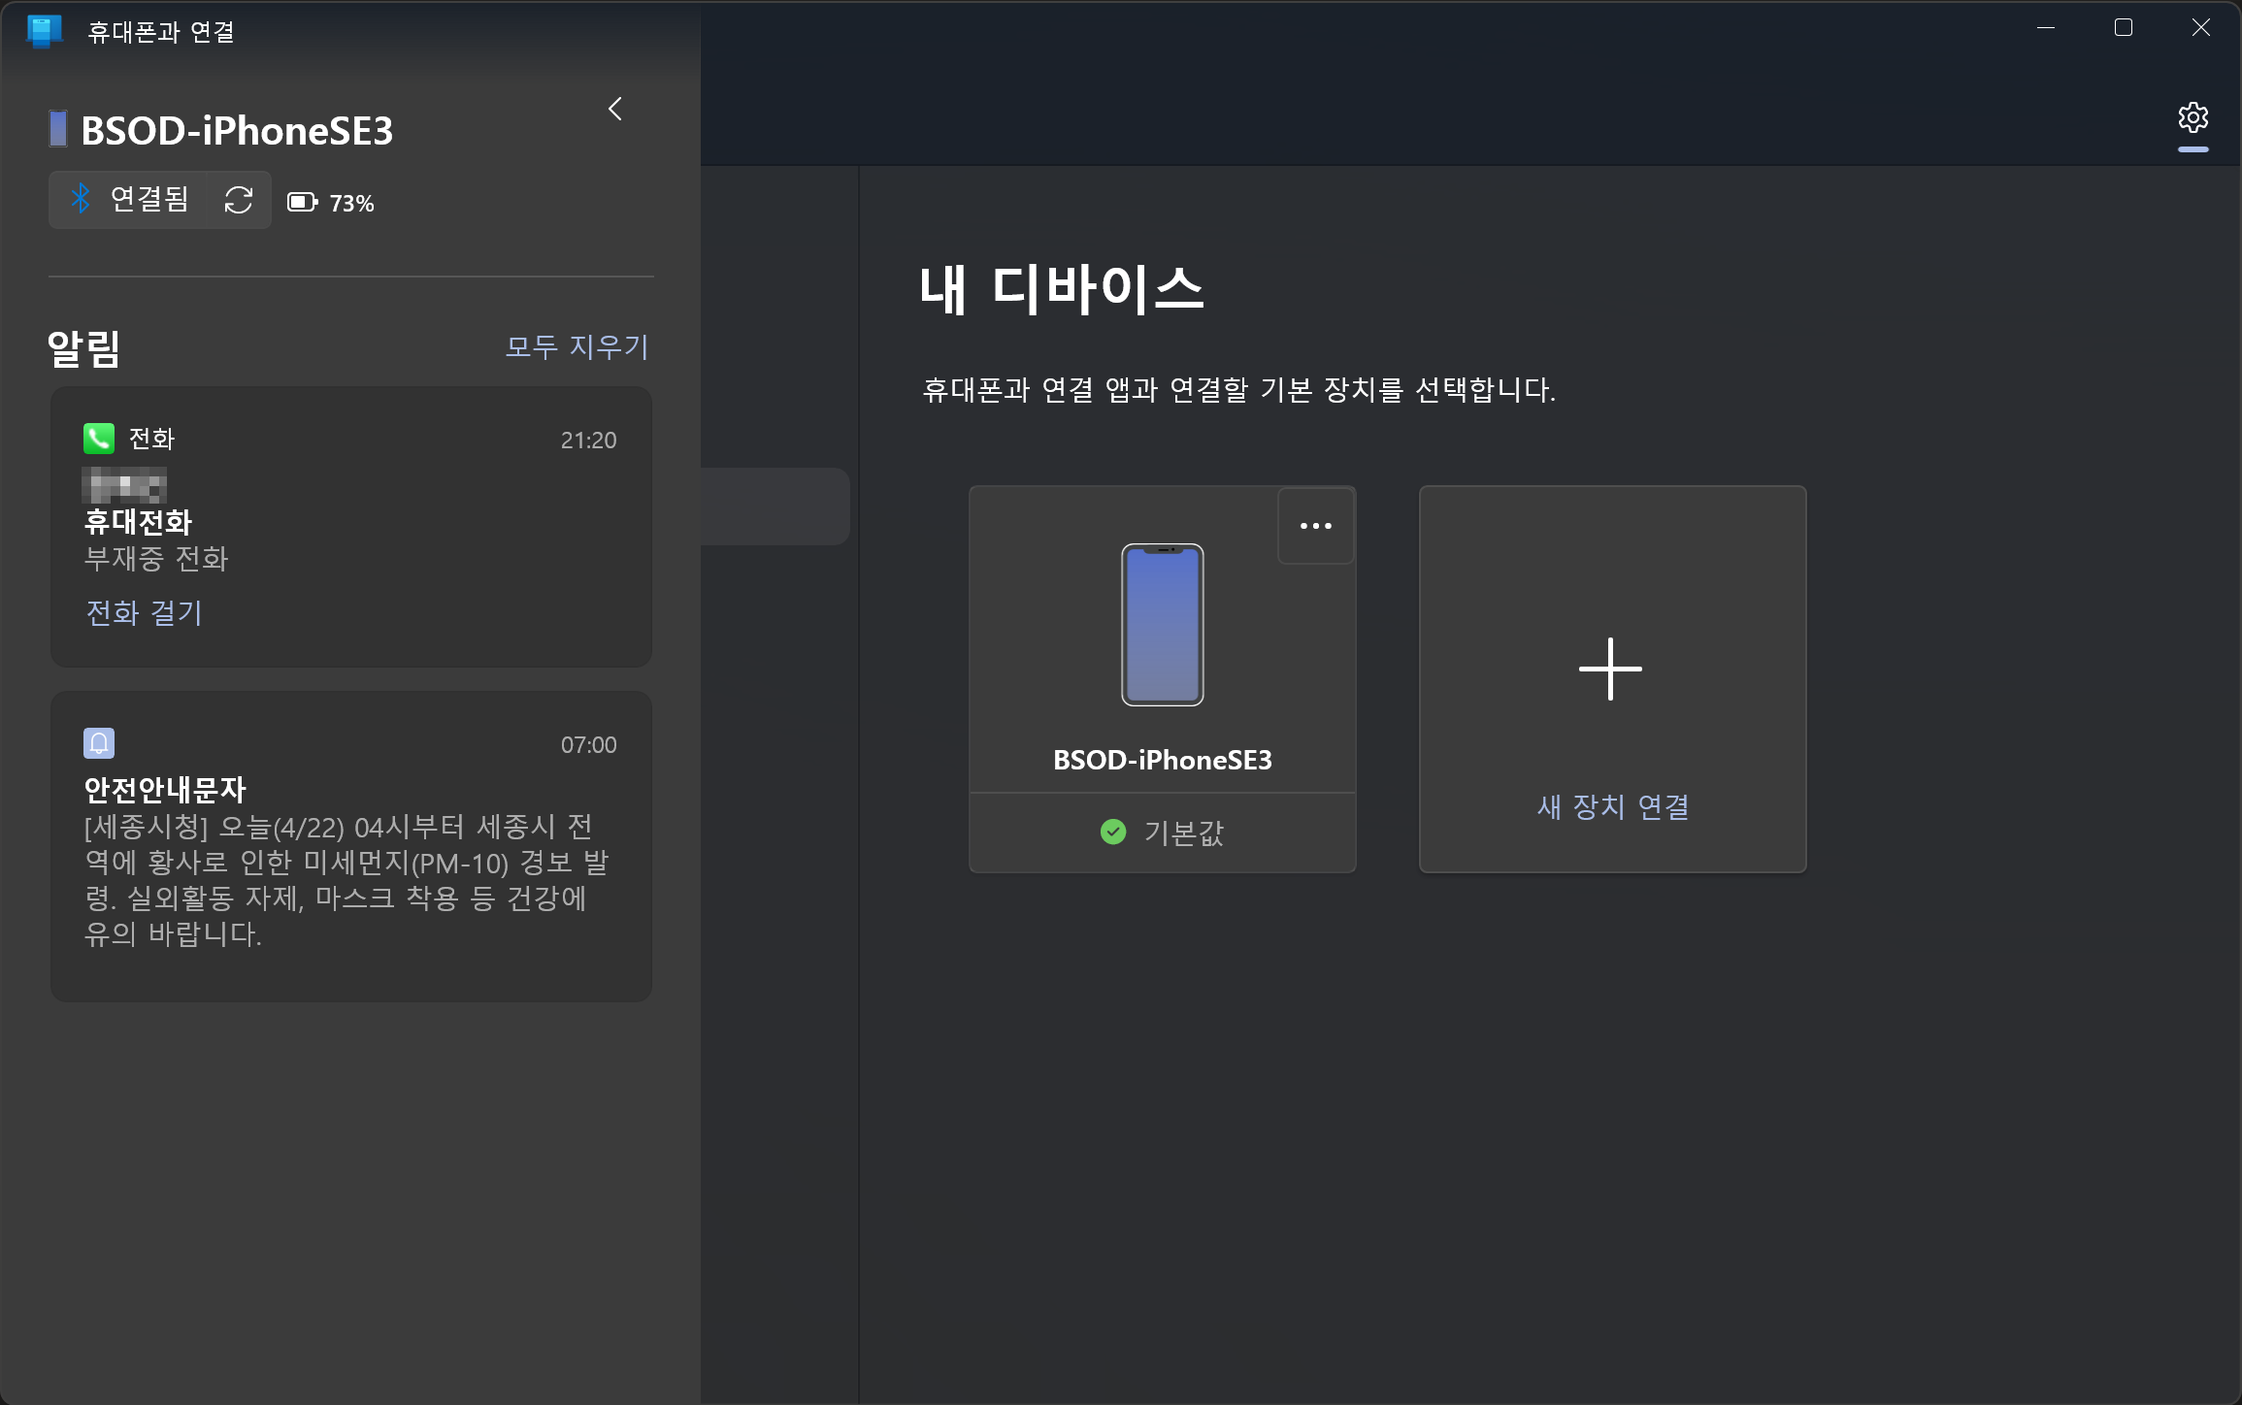Click the plus icon to add device
The width and height of the screenshot is (2242, 1405).
tap(1610, 670)
